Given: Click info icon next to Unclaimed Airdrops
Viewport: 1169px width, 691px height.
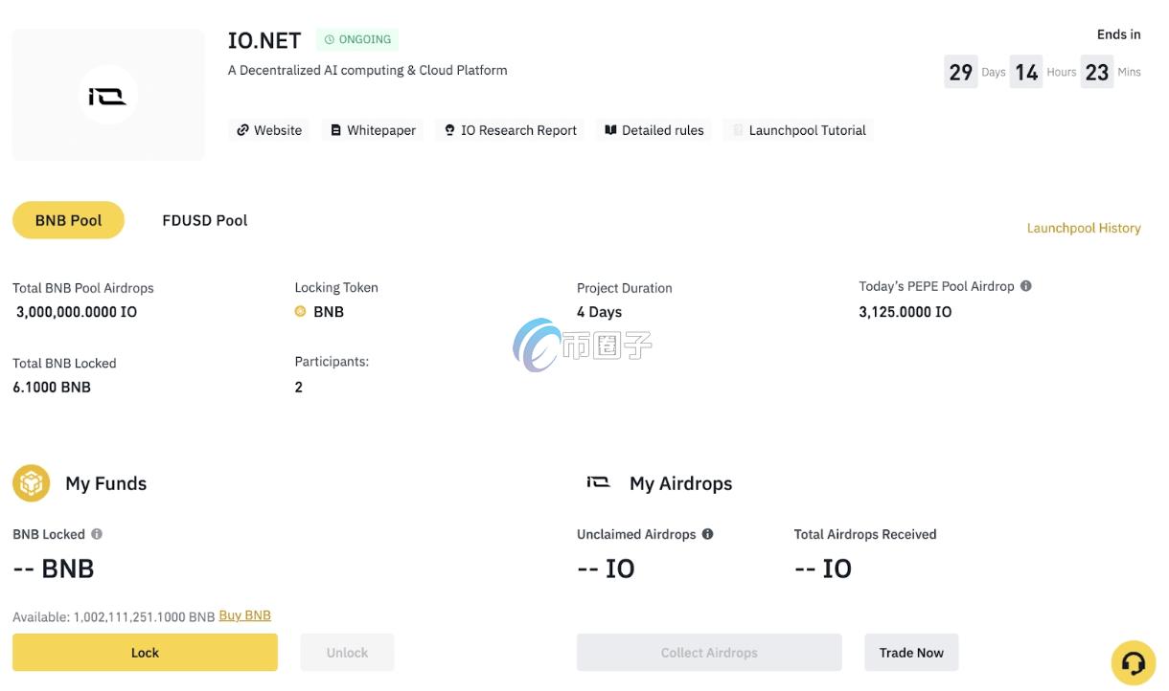Looking at the screenshot, I should click(x=708, y=534).
